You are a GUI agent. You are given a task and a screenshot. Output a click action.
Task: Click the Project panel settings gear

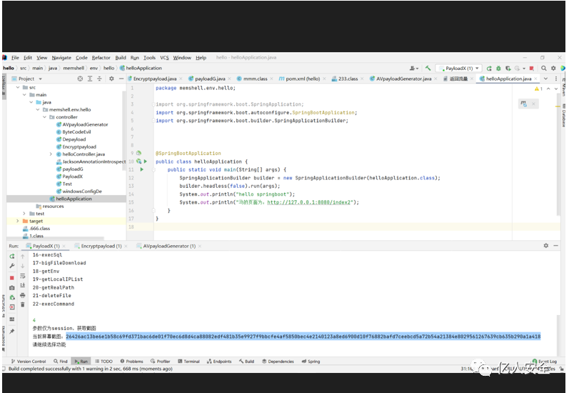(x=111, y=79)
